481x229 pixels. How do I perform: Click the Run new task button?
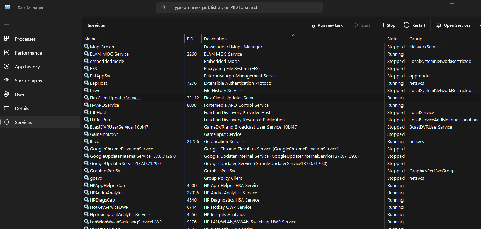coord(326,25)
